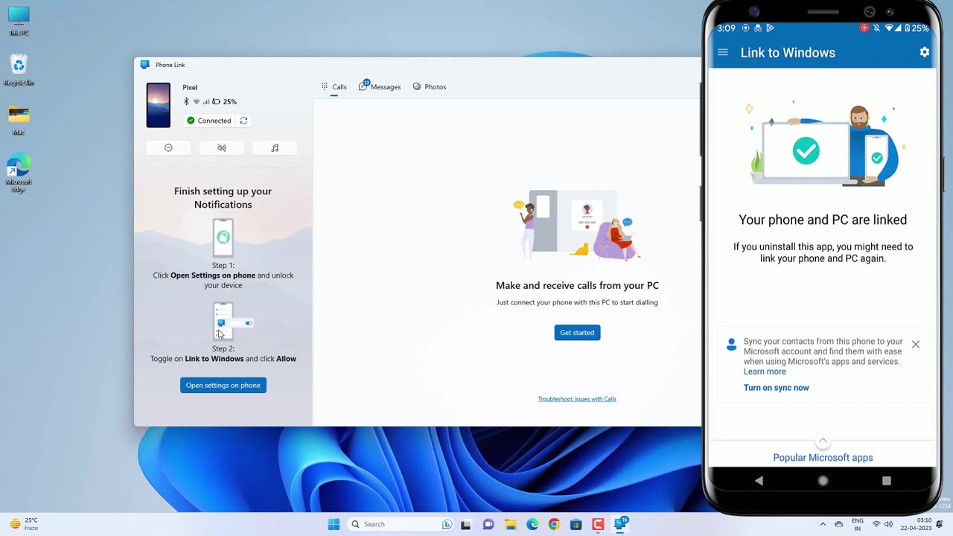Tap Popular Microsoft apps text
This screenshot has width=953, height=536.
tap(823, 458)
